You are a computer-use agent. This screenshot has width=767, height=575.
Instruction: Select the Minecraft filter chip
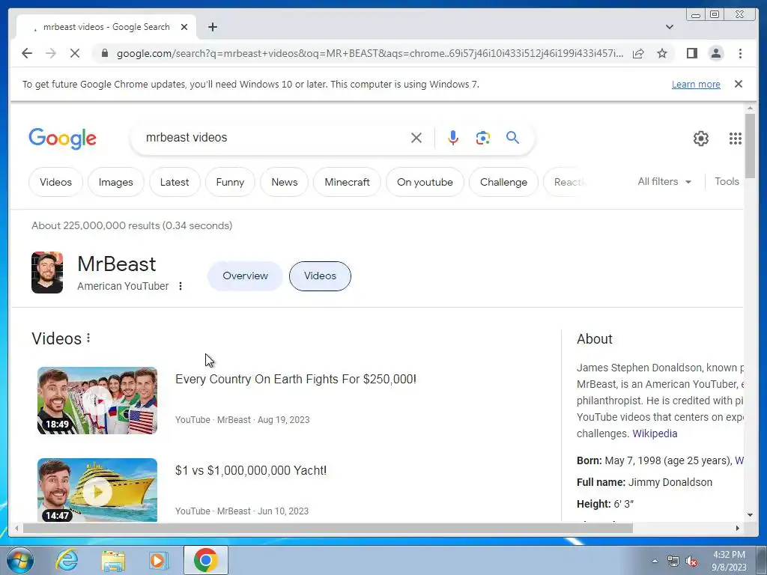[348, 182]
